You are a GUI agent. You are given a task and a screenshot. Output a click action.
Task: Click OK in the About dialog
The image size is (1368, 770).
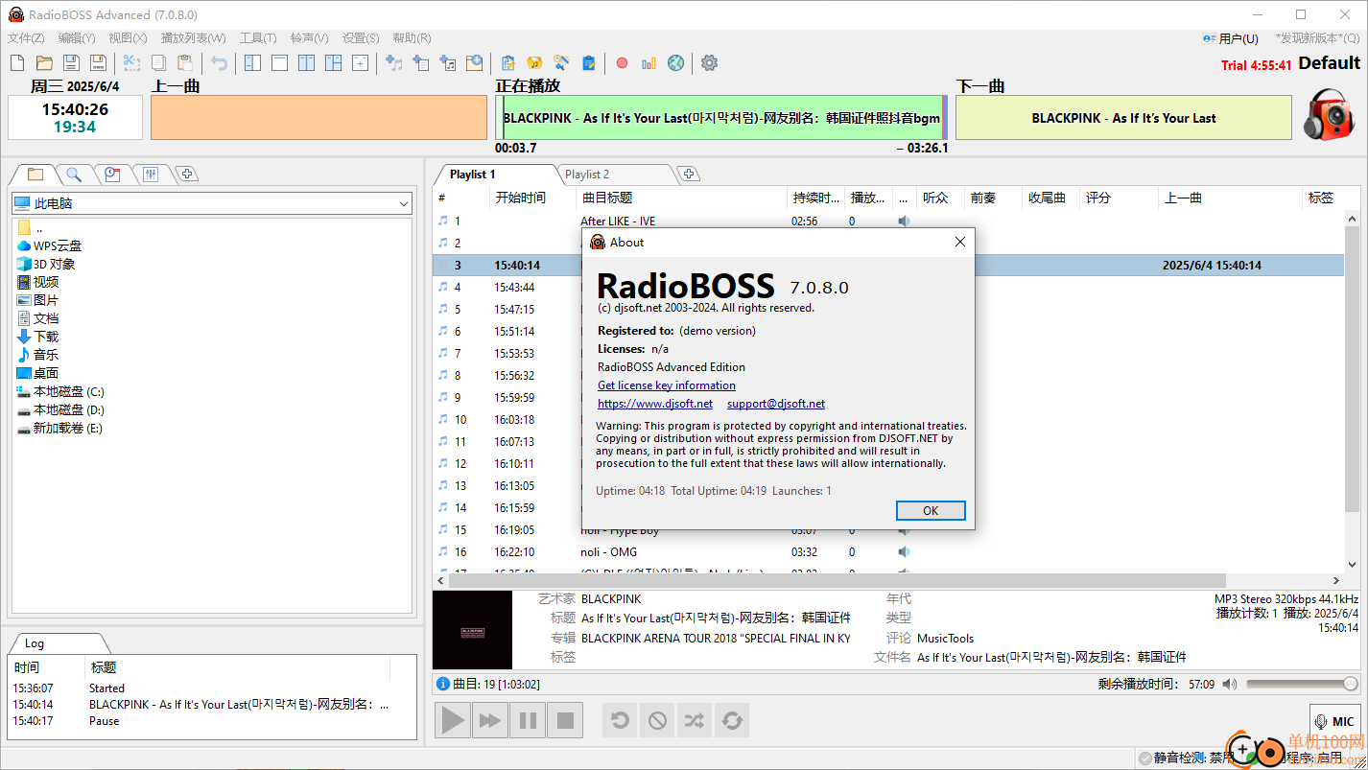(931, 510)
